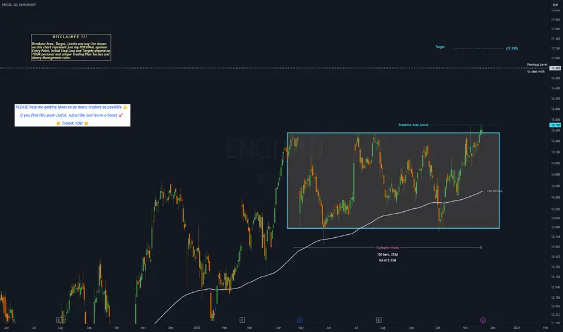This screenshot has width=563, height=332.
Task: Click the 17.000 price axis label
Action: click(555, 58)
